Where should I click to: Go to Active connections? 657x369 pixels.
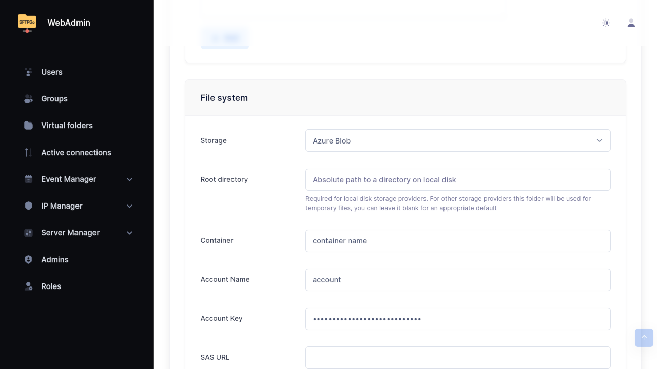click(76, 153)
